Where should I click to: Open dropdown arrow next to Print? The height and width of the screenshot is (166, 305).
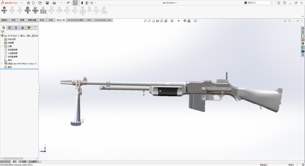pos(58,3)
